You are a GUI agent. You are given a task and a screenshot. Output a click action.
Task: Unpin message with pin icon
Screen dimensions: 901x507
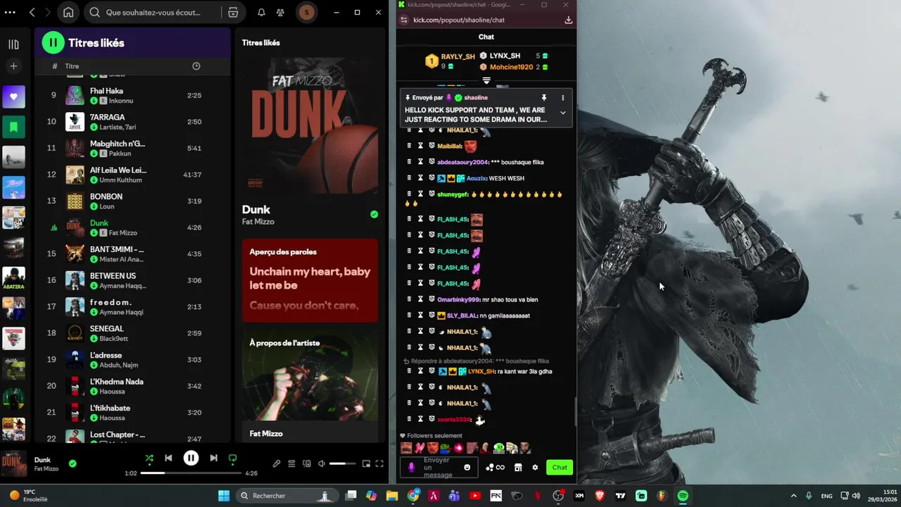(543, 98)
